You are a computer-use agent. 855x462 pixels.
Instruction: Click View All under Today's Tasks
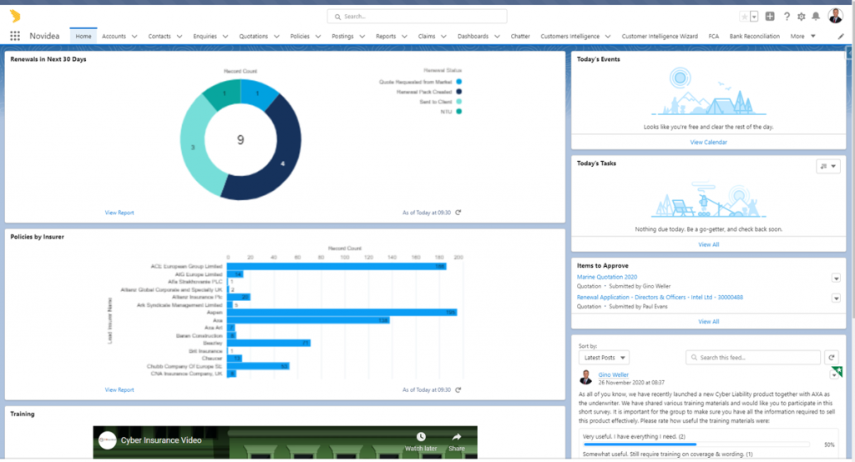708,244
